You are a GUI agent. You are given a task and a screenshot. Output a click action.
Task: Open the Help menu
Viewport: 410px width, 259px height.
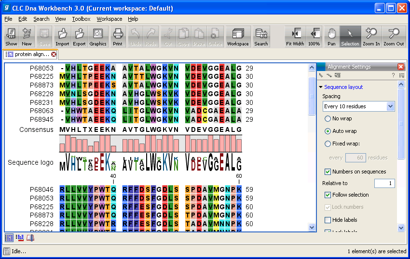click(x=133, y=19)
